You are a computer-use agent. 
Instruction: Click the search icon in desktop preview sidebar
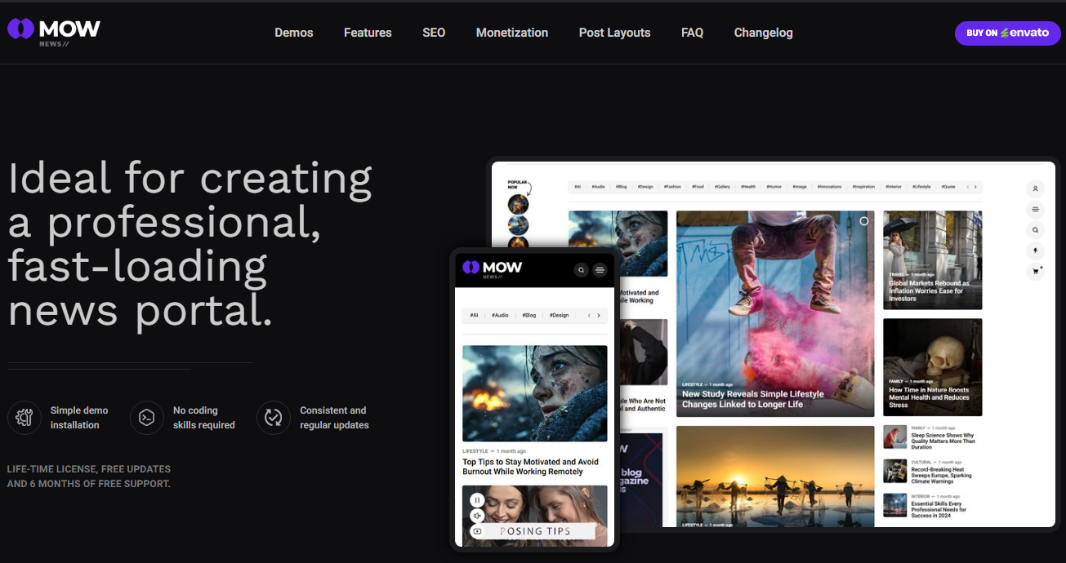tap(1035, 230)
